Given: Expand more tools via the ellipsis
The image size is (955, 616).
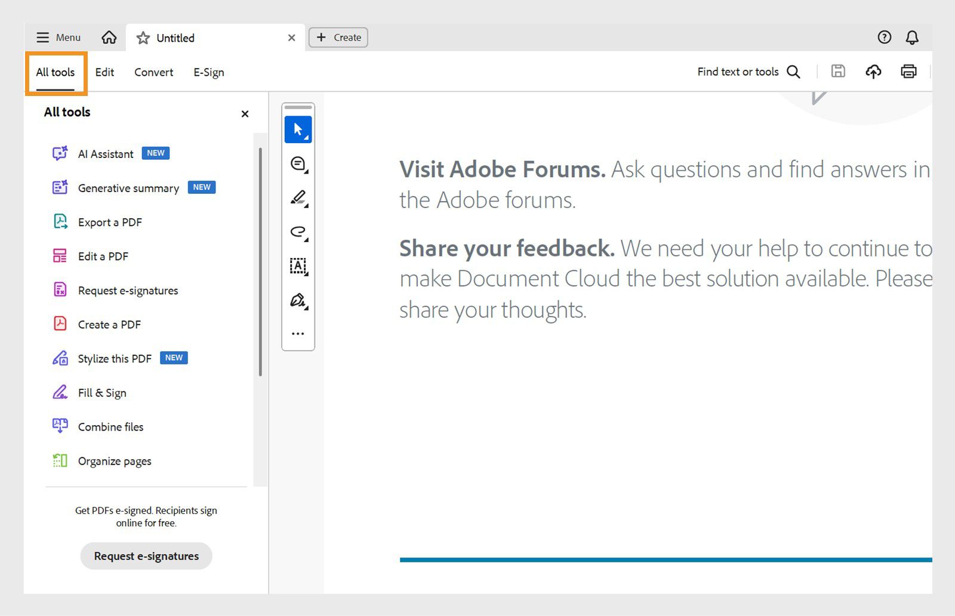Looking at the screenshot, I should pos(298,333).
